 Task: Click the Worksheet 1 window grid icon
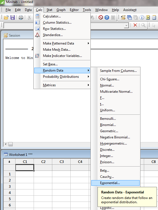[x=6, y=154]
